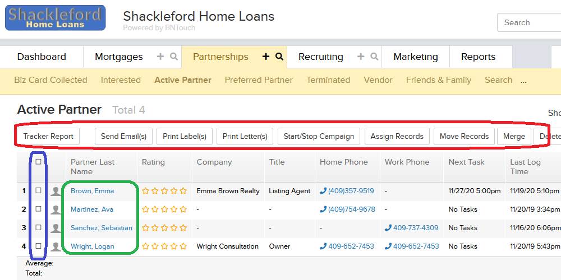Click the person icon for Brown, Emma
Screen dimensions: 561x280
tap(56, 191)
